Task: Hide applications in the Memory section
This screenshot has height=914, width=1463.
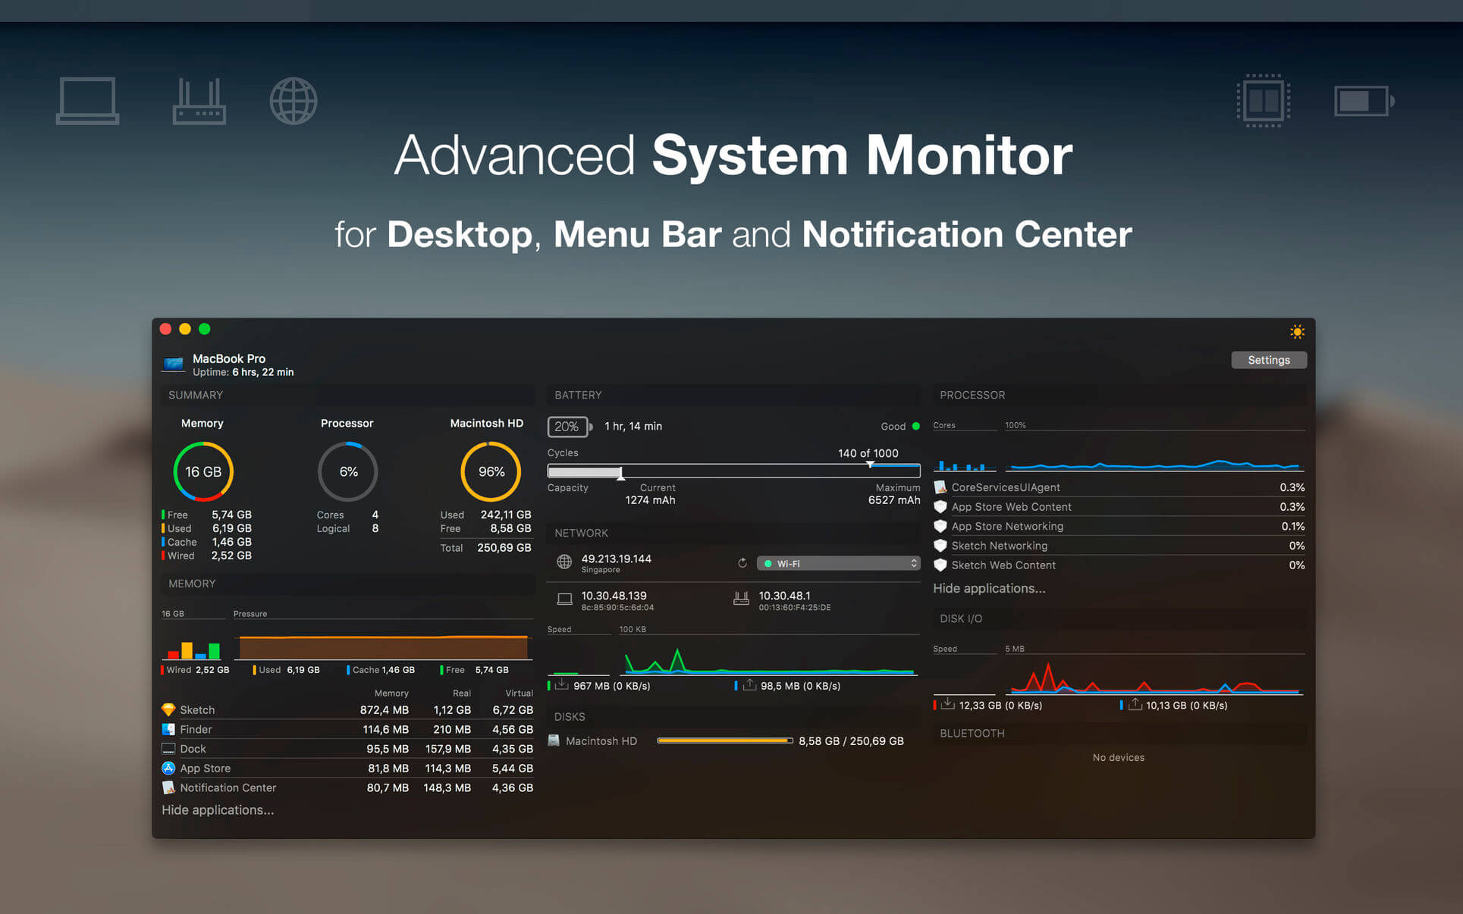Action: point(218,809)
